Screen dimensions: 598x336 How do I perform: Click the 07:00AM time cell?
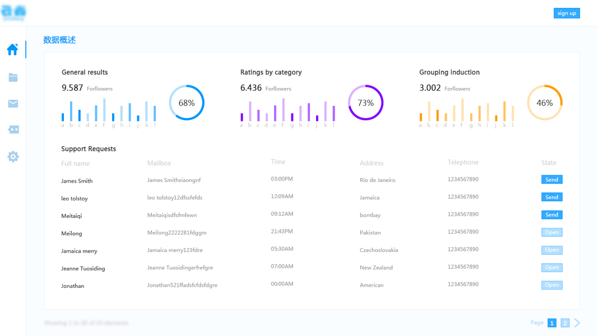coord(282,267)
